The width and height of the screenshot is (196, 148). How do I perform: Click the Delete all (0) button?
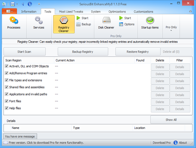coord(176,51)
